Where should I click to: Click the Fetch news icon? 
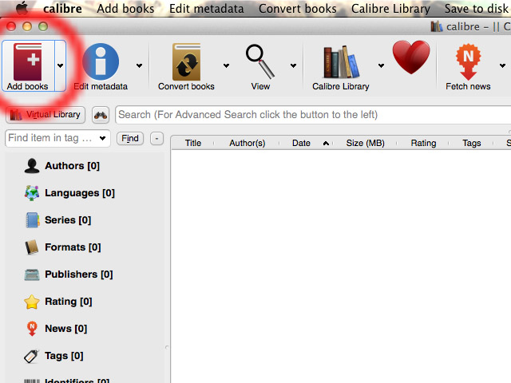pos(468,62)
